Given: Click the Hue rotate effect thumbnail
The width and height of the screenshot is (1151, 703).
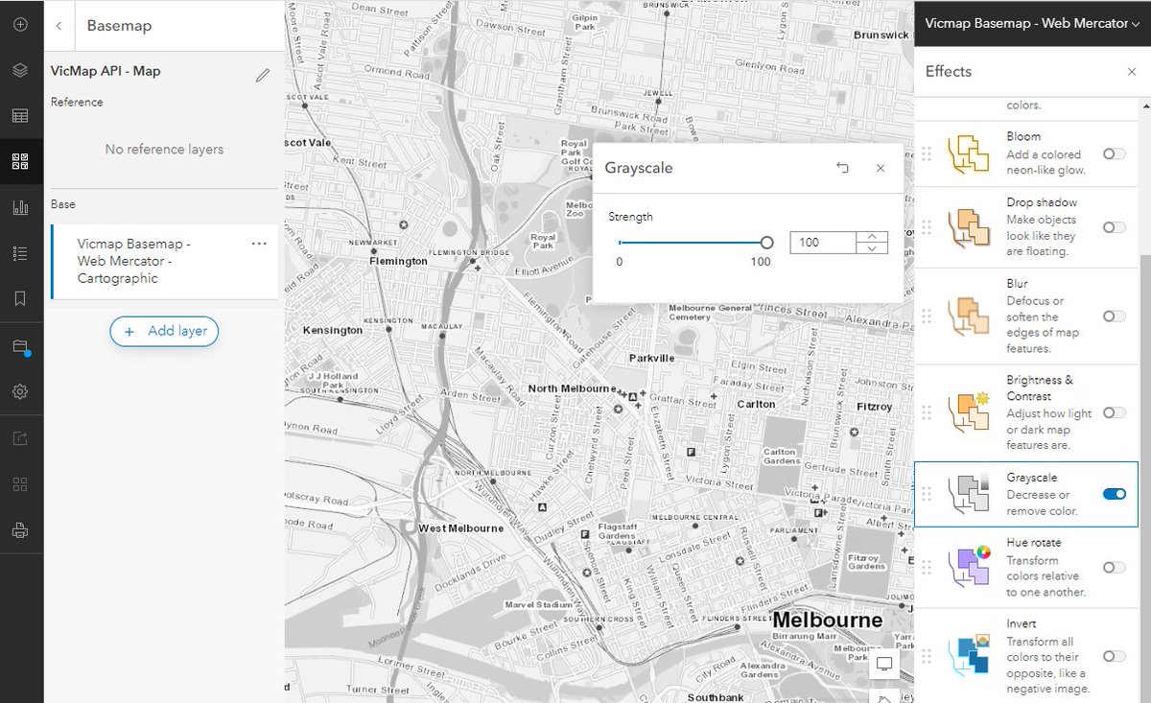Looking at the screenshot, I should pyautogui.click(x=968, y=567).
